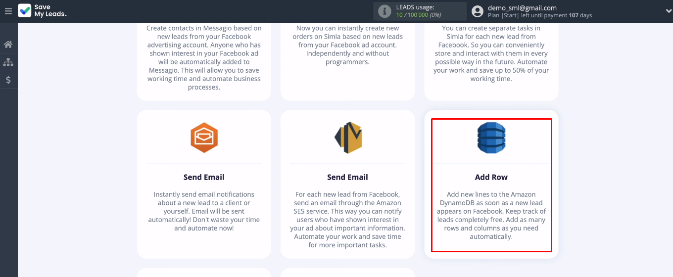Image resolution: width=673 pixels, height=277 pixels.
Task: Click the Plan Start payment days text
Action: [539, 15]
